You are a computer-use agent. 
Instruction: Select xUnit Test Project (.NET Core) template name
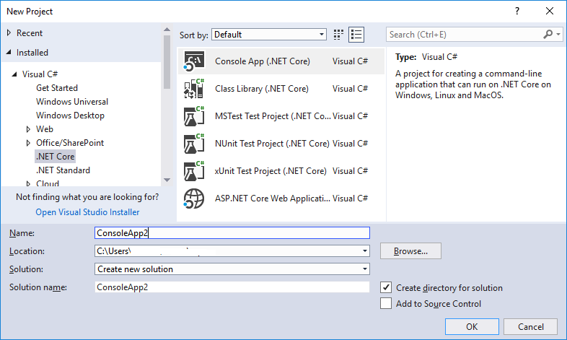pos(271,171)
